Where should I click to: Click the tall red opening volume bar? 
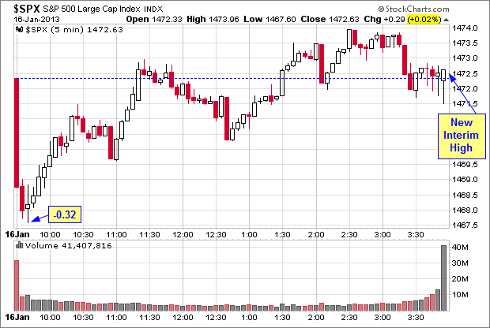tap(17, 285)
